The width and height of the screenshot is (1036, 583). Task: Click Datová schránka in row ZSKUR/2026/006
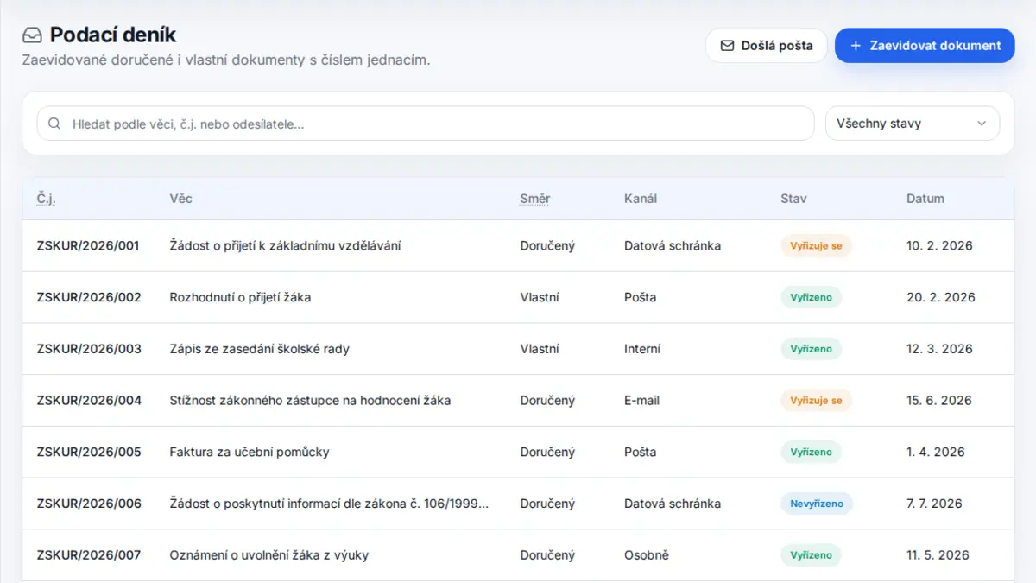tap(673, 504)
